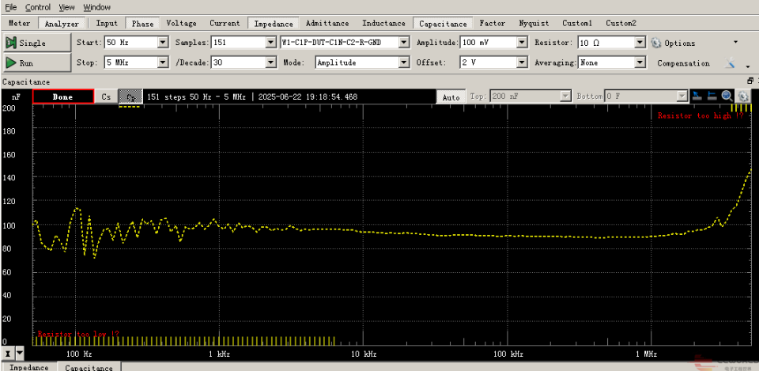Expand the Compensation dropdown arrow
The image size is (759, 371).
click(747, 66)
